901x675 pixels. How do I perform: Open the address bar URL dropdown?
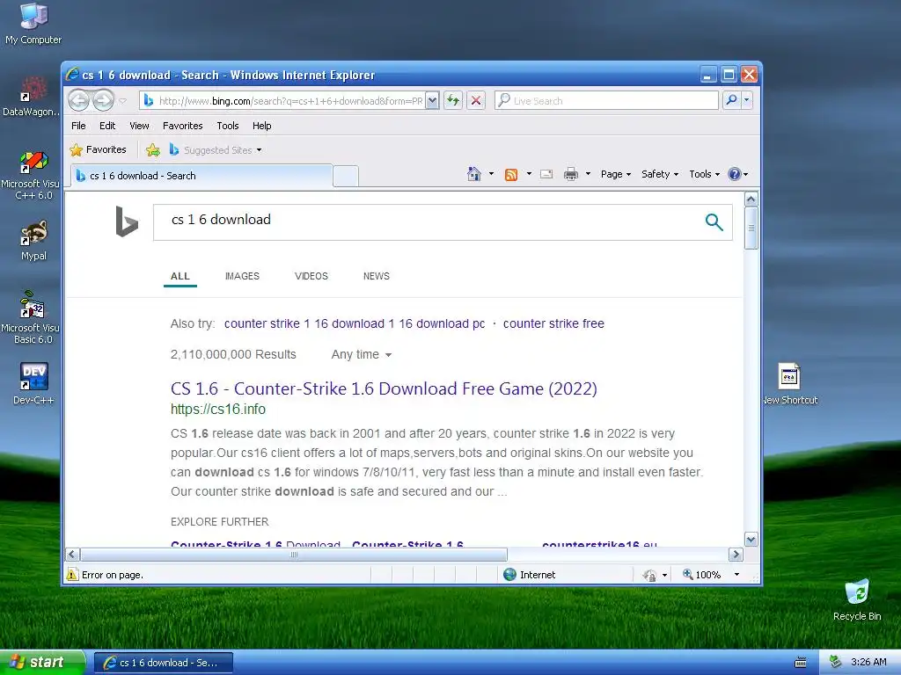click(x=433, y=101)
